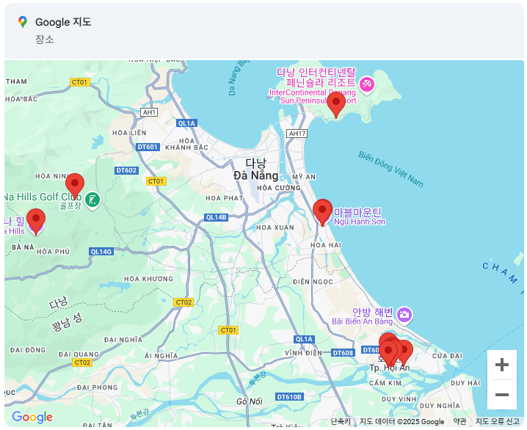Click the Google logo on the map

pos(32,417)
